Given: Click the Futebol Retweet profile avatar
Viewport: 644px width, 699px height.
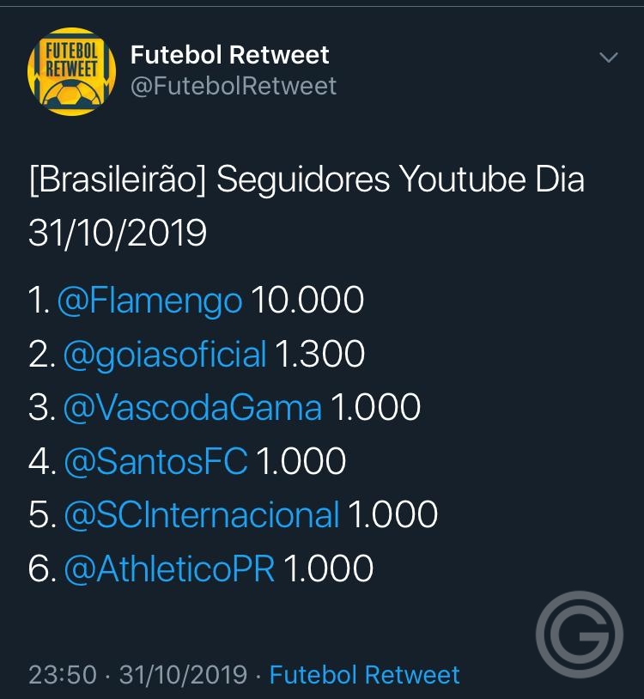Looking at the screenshot, I should [72, 71].
